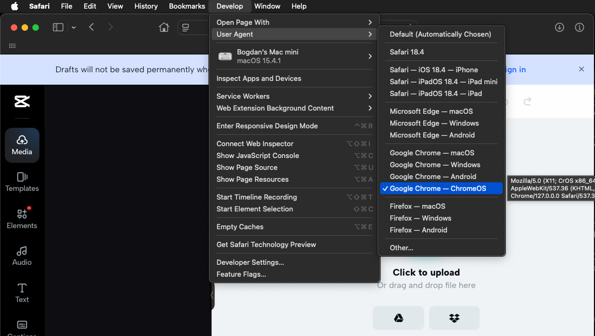Open the Elements panel

click(22, 219)
